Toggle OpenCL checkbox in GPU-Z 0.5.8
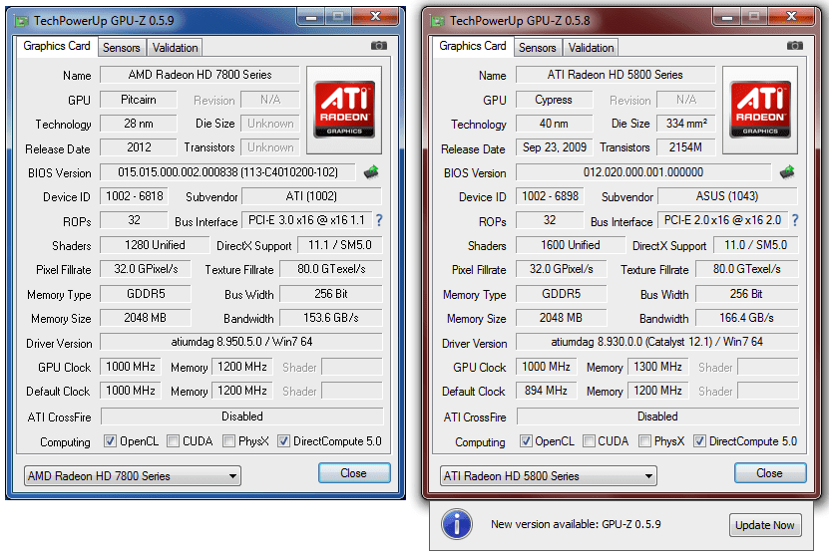 coord(526,440)
